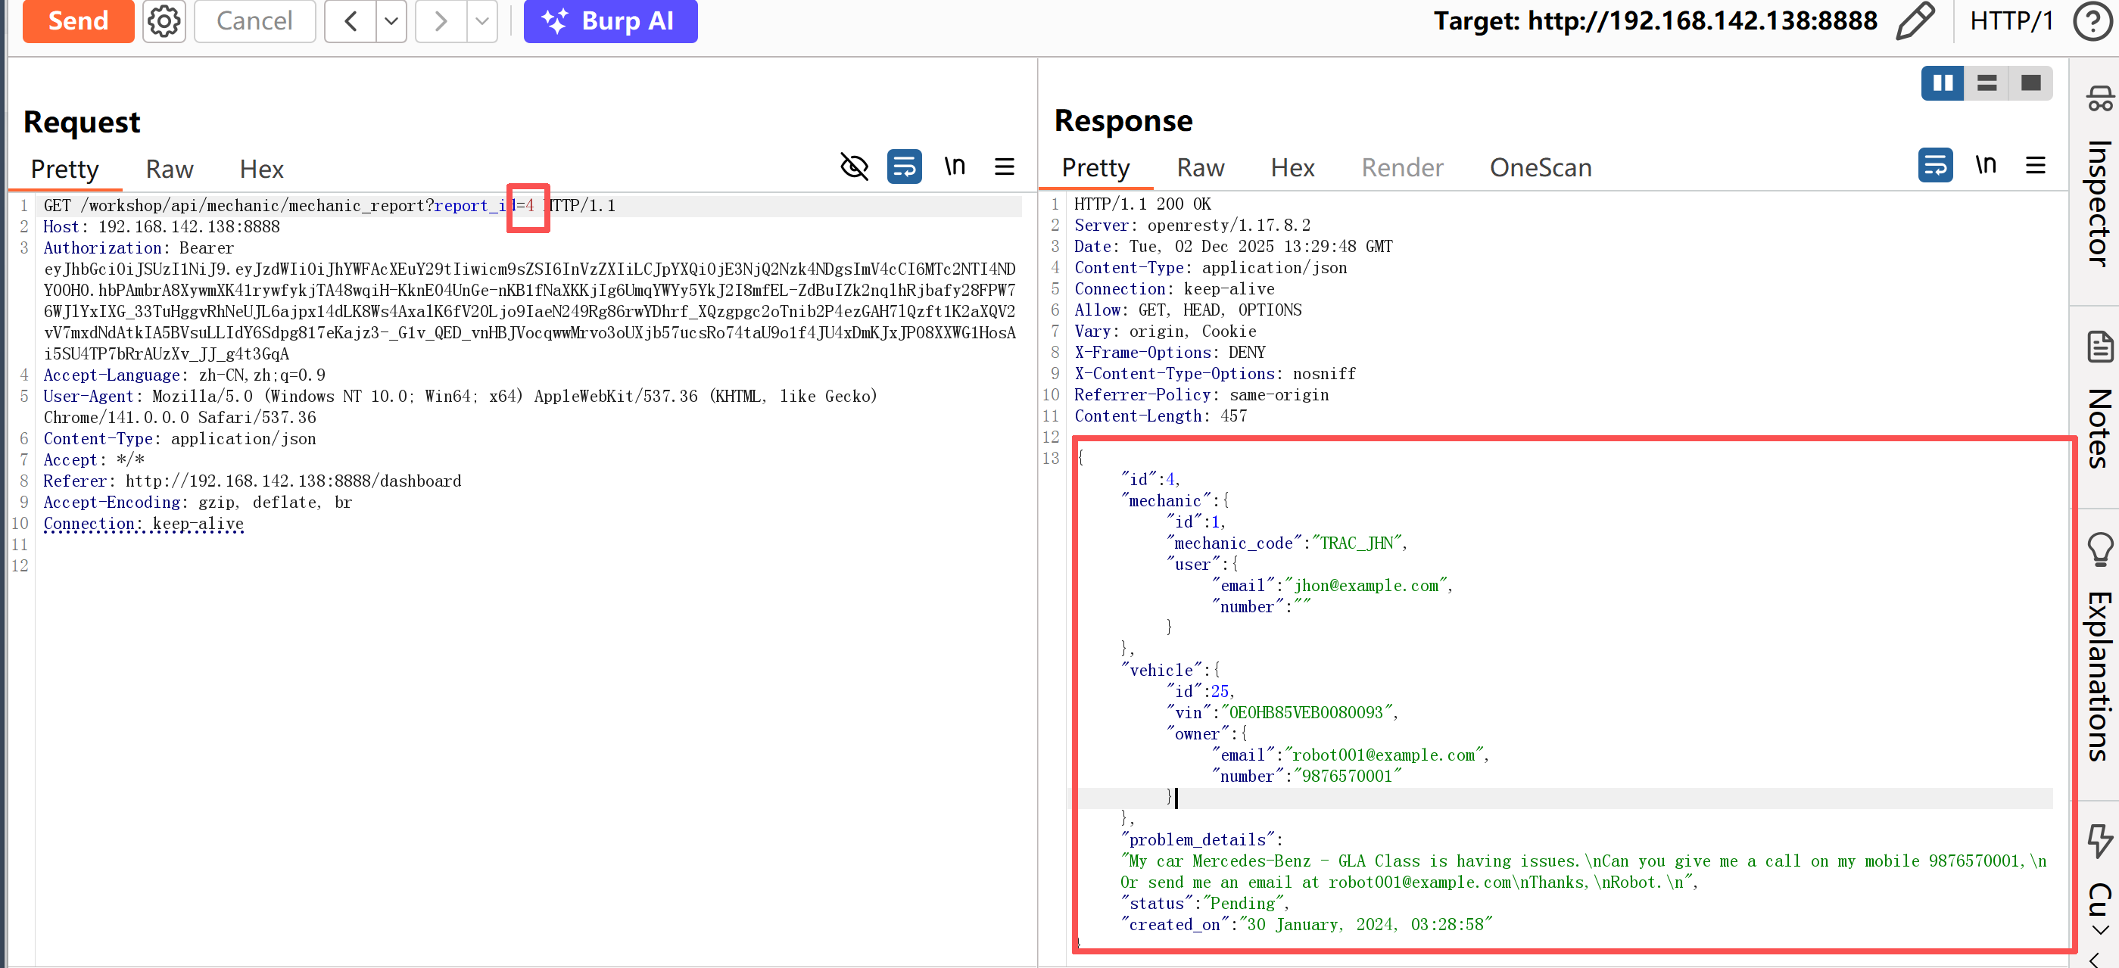Toggle non-printable \n characters in Response
The image size is (2119, 968).
(x=1986, y=165)
